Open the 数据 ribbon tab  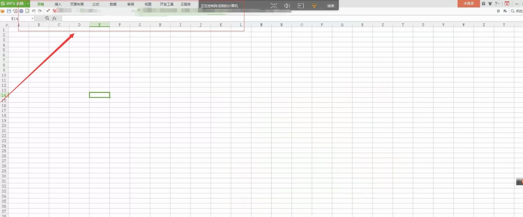click(113, 4)
